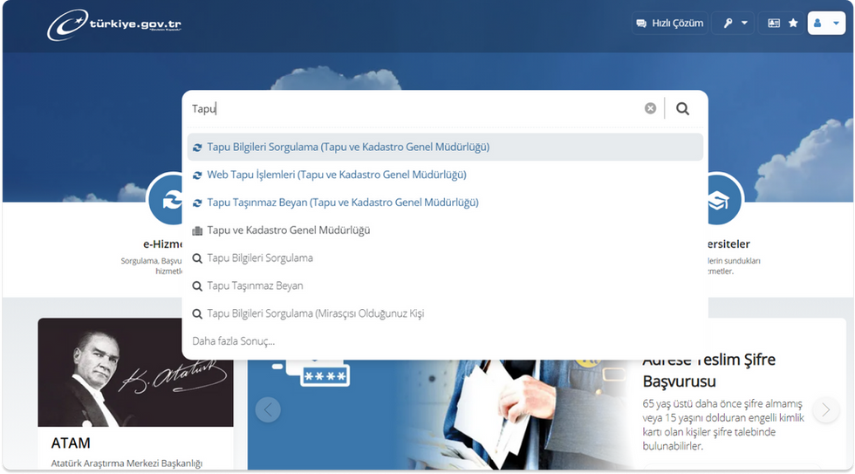
Task: Select Tapu Taşınmaz Beyan (Tapu ve Kadastro) suggestion
Action: coord(445,203)
